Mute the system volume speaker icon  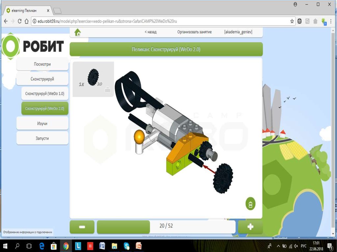tap(296, 246)
